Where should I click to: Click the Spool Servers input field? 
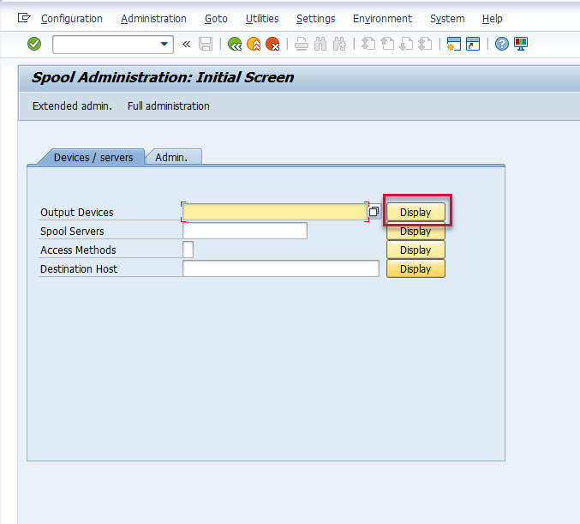(x=244, y=231)
